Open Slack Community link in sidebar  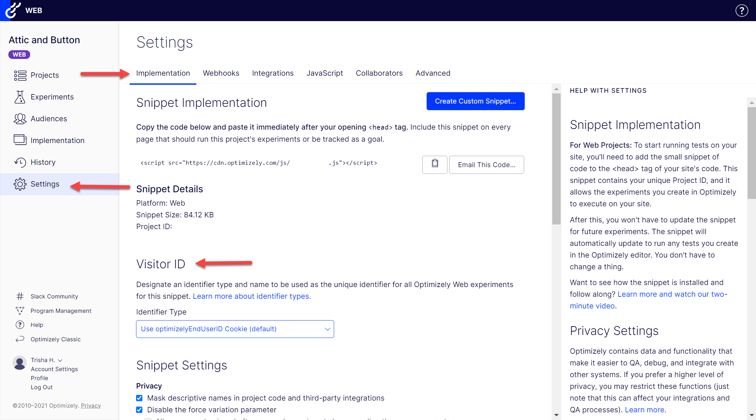coord(54,296)
